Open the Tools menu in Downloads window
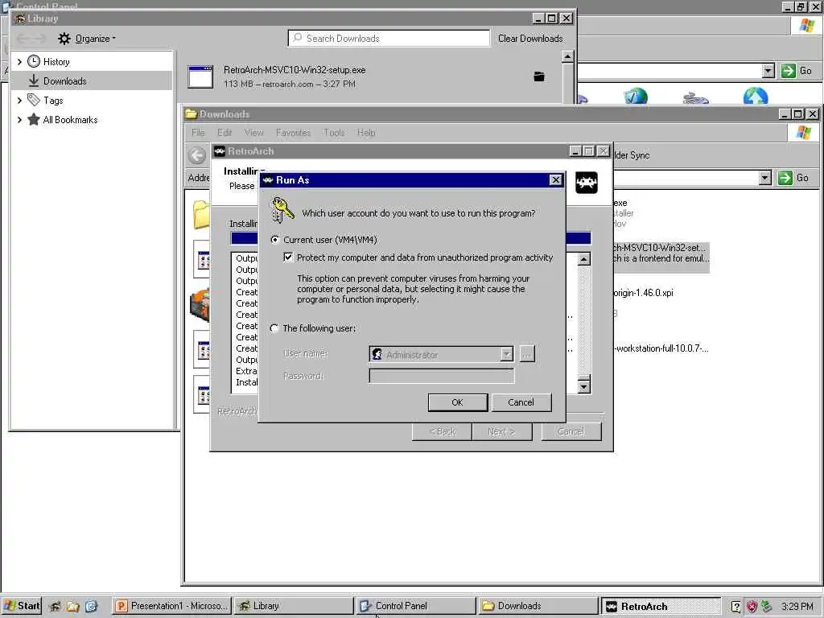Screen dimensions: 824x618 [334, 133]
